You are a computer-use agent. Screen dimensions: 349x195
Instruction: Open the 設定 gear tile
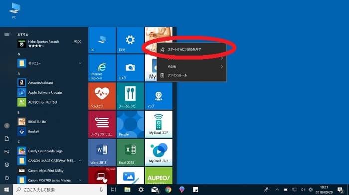[130, 40]
